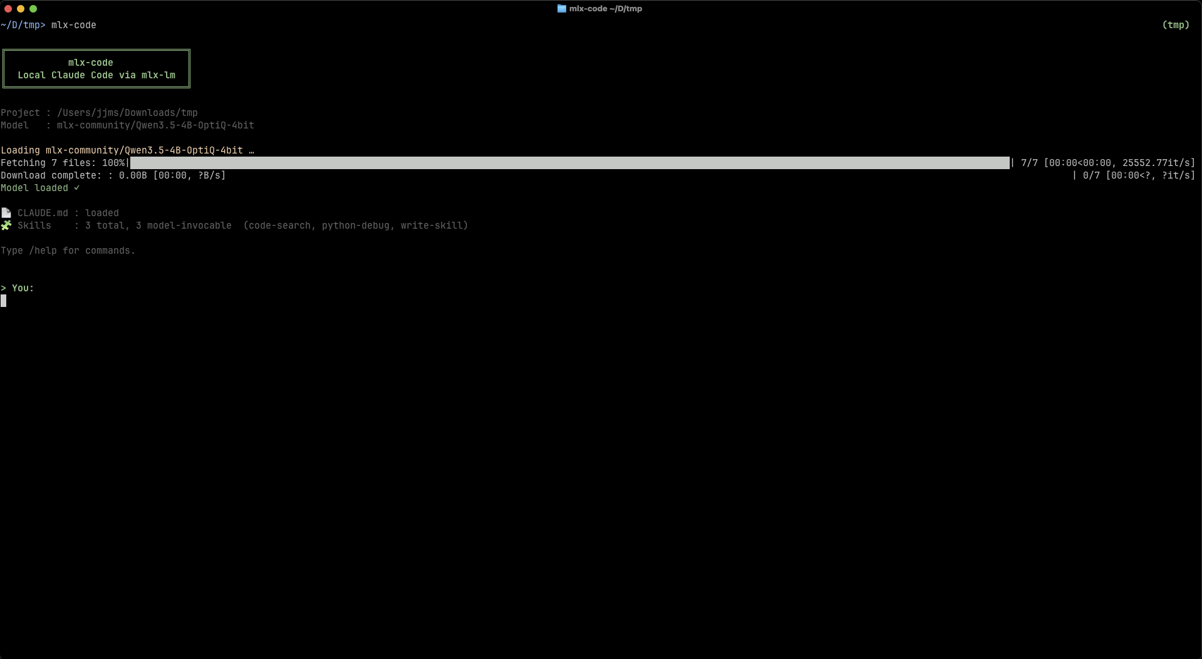This screenshot has height=659, width=1202.
Task: Click the '~/D/tmp>' shell prompt
Action: (x=23, y=25)
